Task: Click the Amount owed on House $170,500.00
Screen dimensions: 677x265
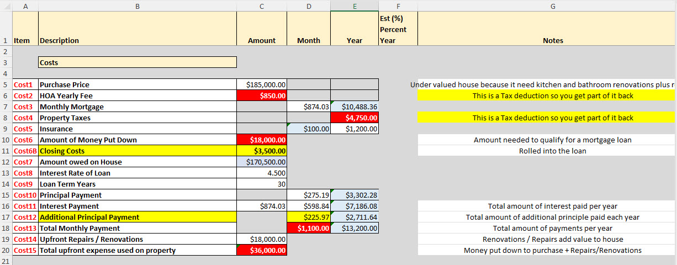Action: coord(261,162)
